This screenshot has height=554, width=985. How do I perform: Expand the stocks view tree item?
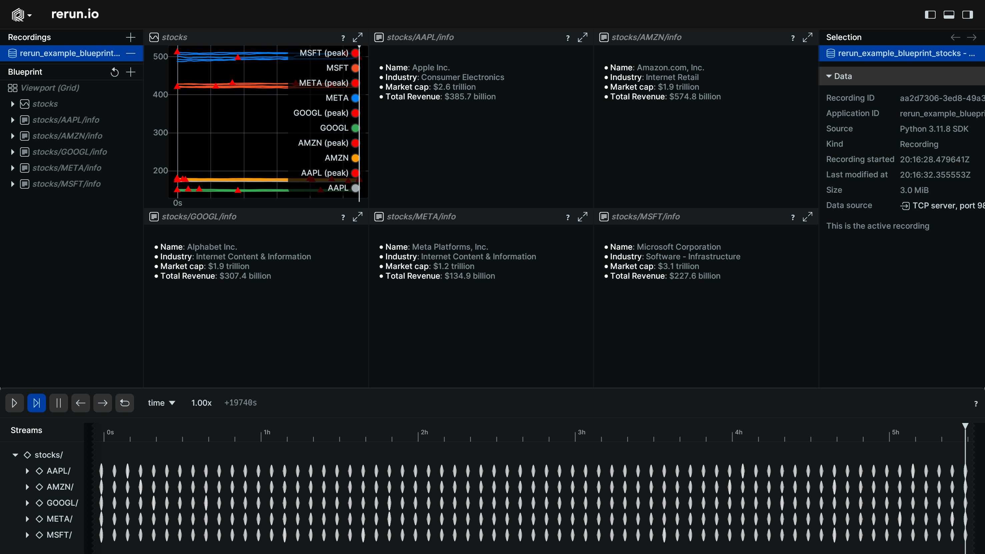click(13, 104)
